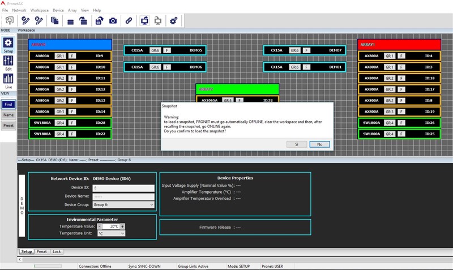Click the monitor upload sync icon

pos(144,20)
